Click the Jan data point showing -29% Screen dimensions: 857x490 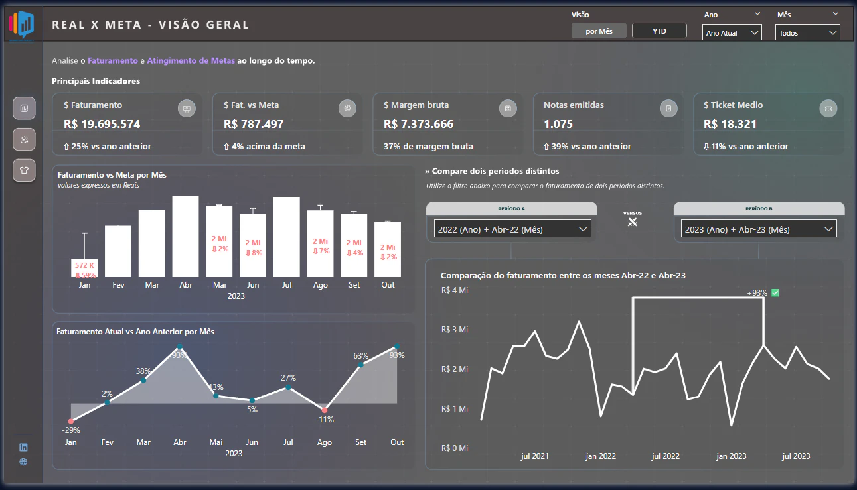pos(71,421)
